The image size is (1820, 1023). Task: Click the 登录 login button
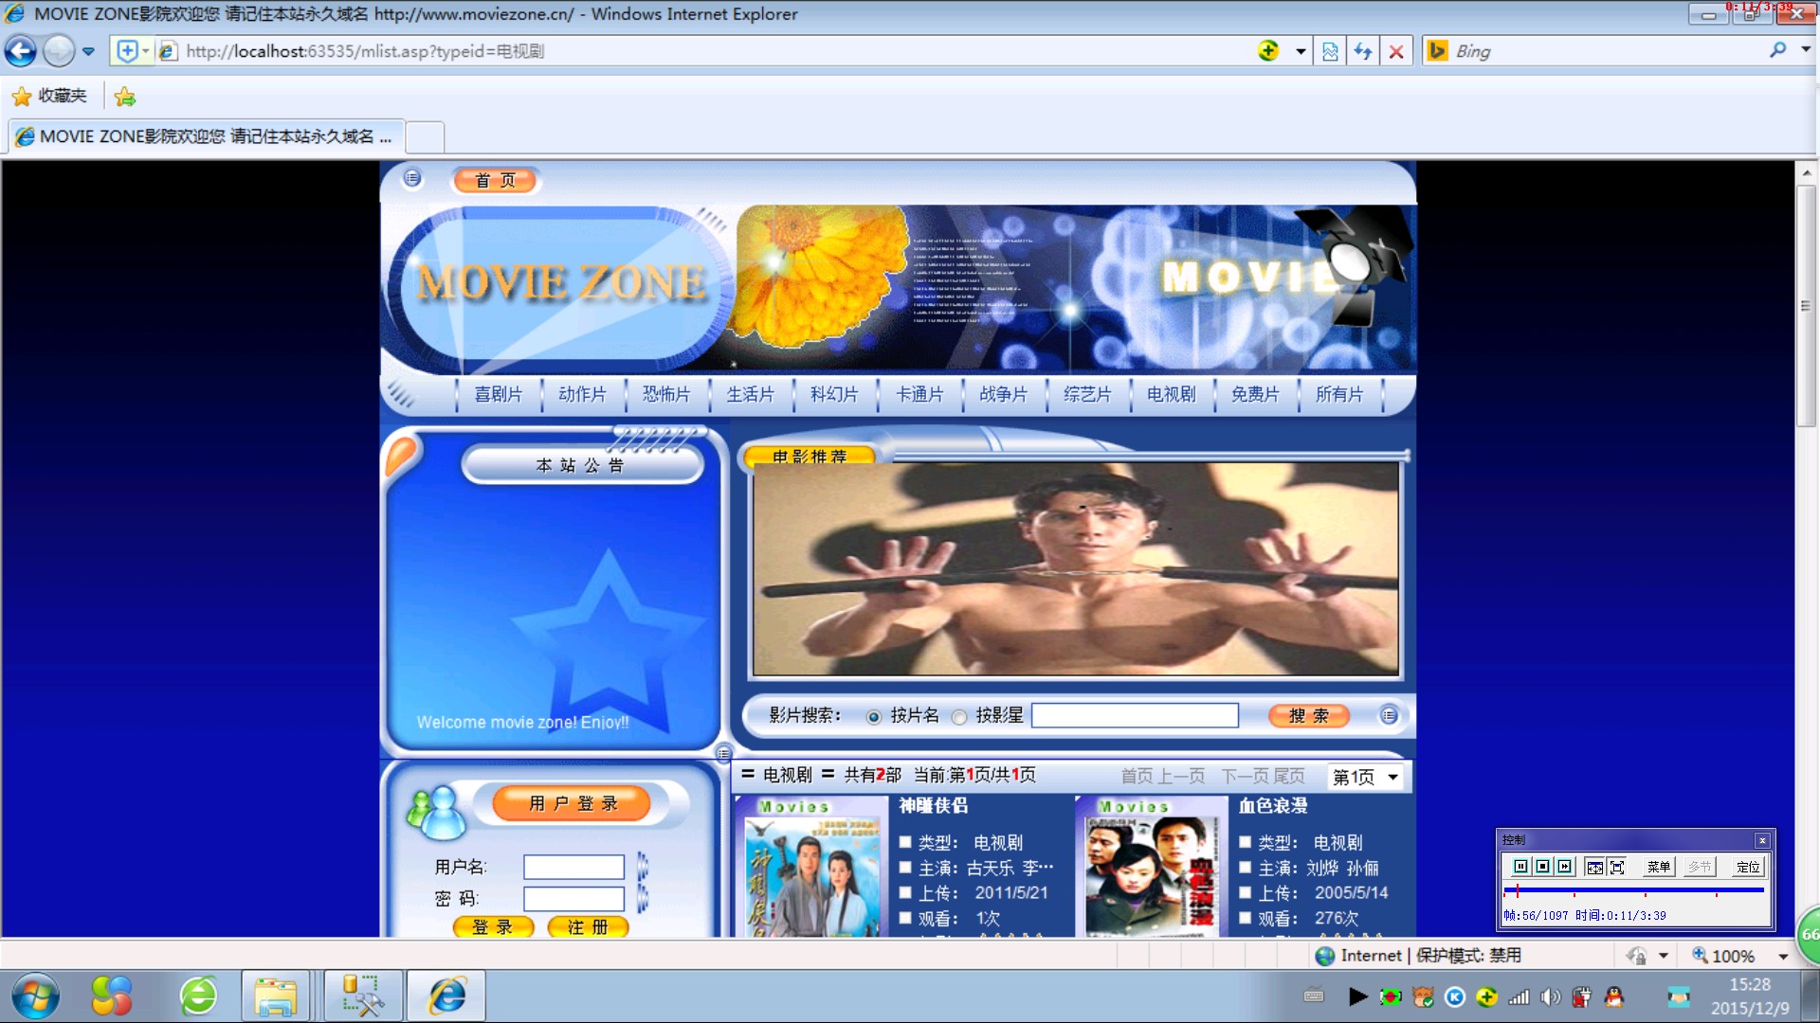493,927
